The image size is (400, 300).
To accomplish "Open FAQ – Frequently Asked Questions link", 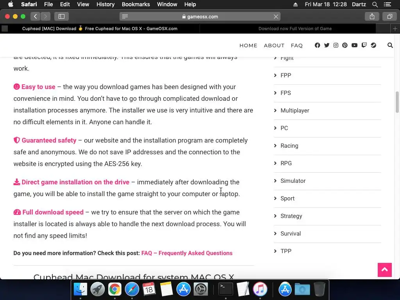I will click(187, 253).
